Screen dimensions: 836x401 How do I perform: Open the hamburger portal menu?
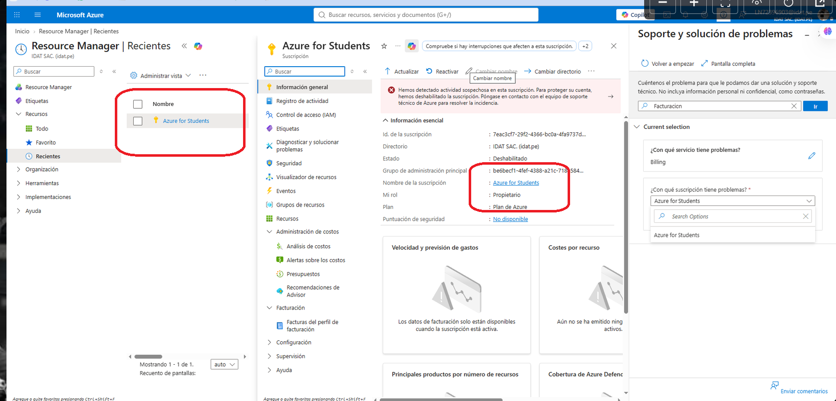[37, 15]
